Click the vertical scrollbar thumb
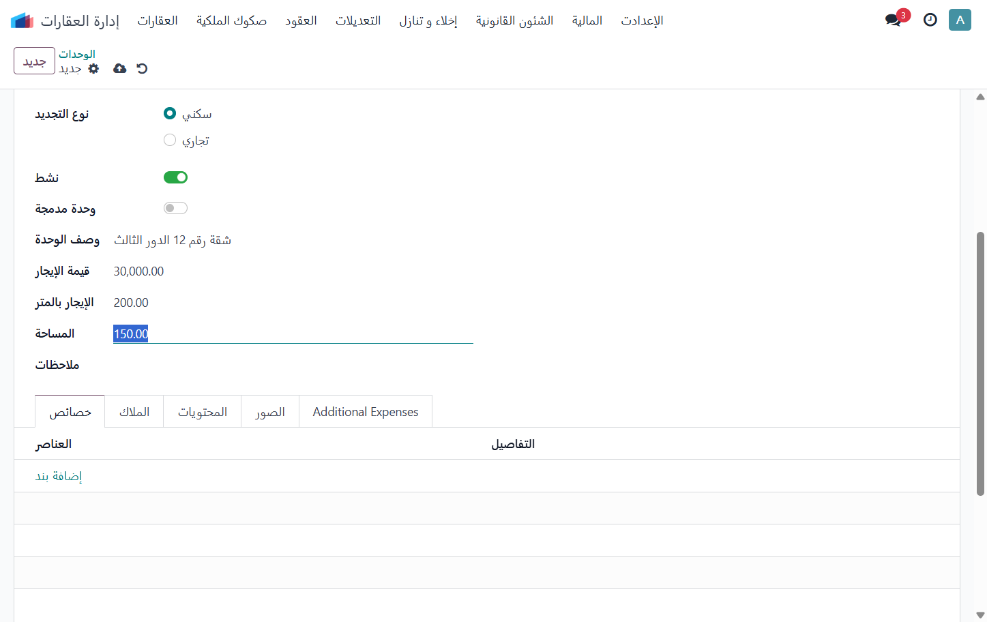Screen dimensions: 987x622 (980, 364)
